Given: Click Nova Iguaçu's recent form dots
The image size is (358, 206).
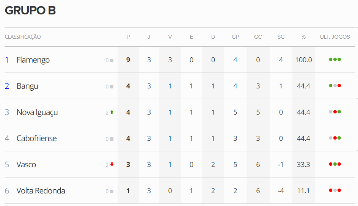Looking at the screenshot, I should pyautogui.click(x=335, y=112).
